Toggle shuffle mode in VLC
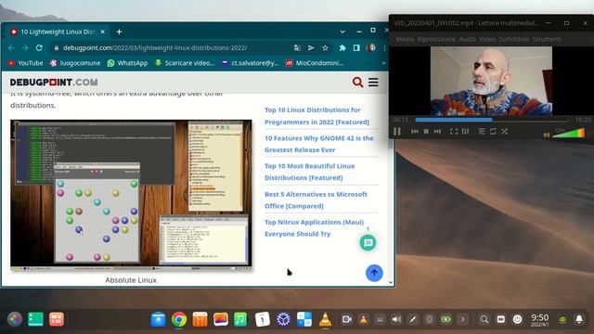 click(505, 132)
